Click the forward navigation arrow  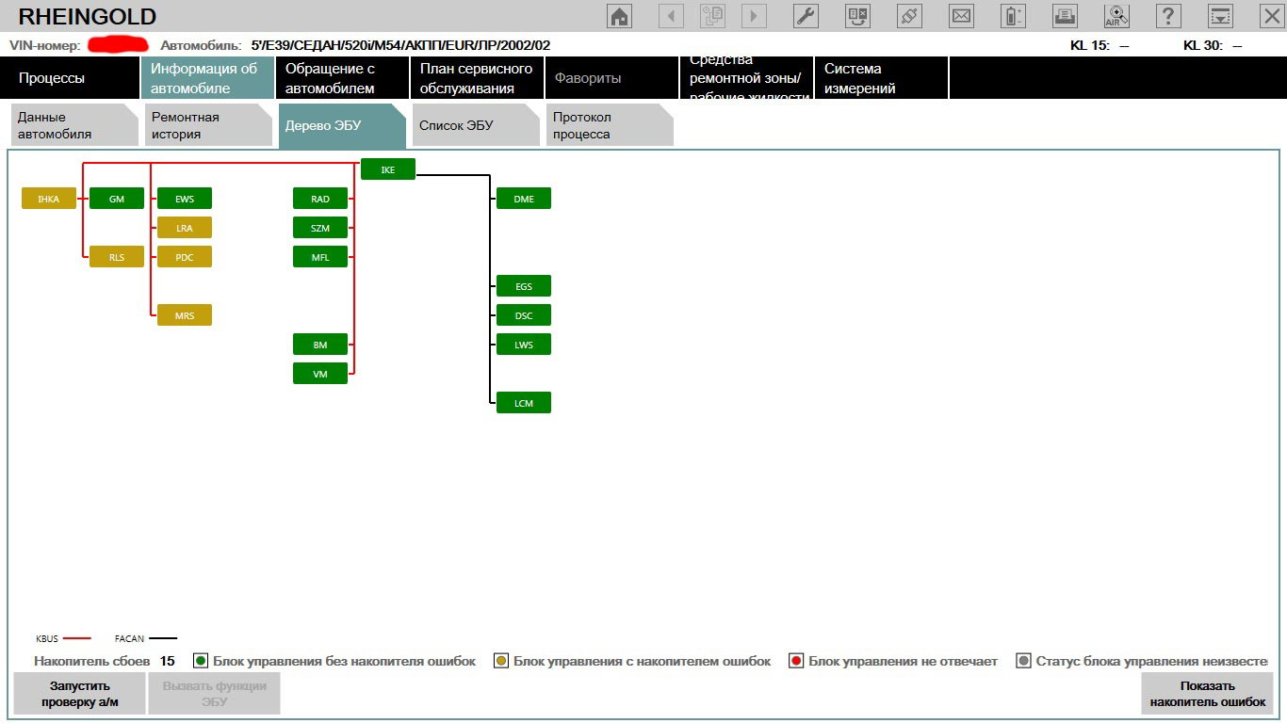[754, 16]
